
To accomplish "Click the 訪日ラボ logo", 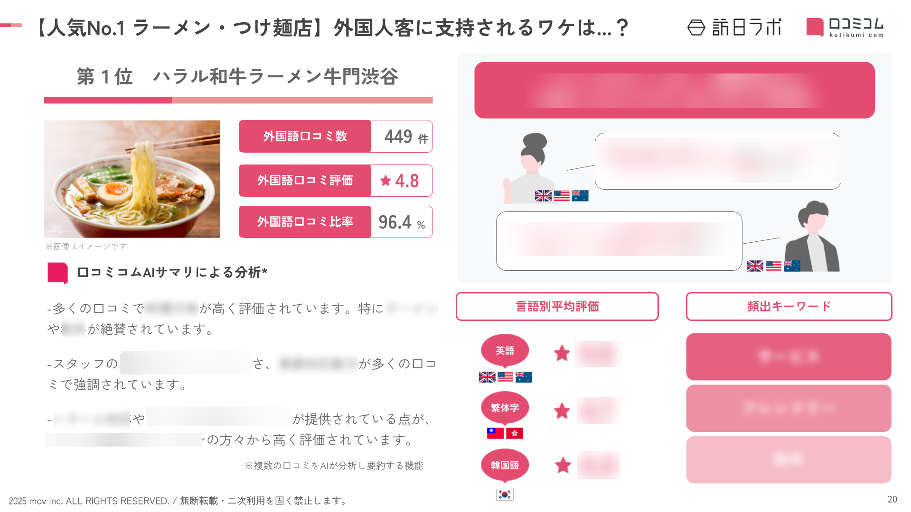I will pos(734,27).
